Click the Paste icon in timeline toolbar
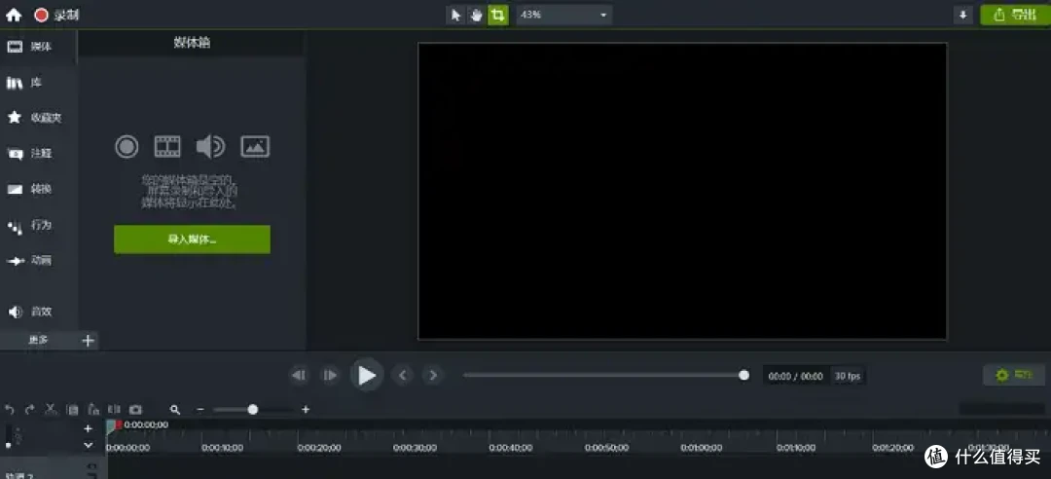 (x=93, y=409)
